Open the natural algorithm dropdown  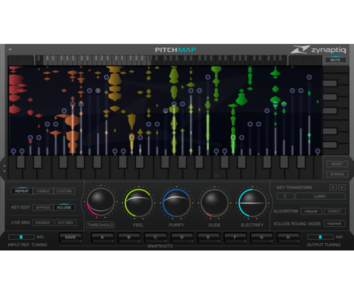311,211
